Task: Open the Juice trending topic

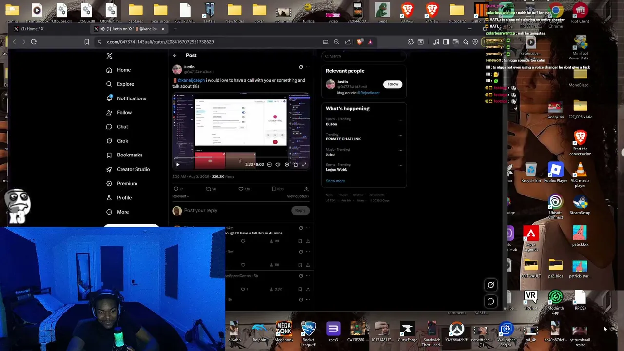Action: click(x=330, y=155)
